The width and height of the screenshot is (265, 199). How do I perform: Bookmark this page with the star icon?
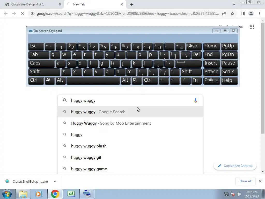pos(232,13)
